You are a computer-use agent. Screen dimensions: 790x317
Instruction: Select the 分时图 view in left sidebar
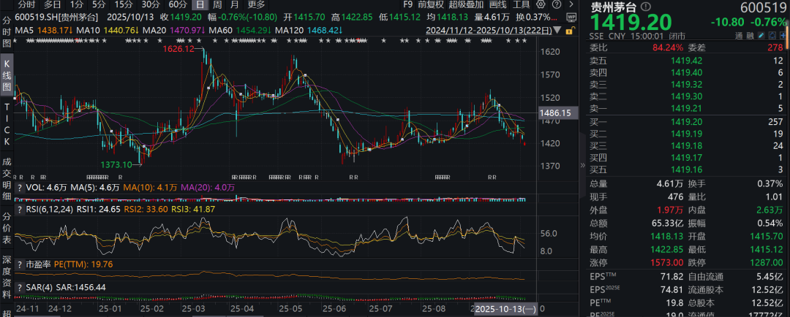[x=6, y=31]
